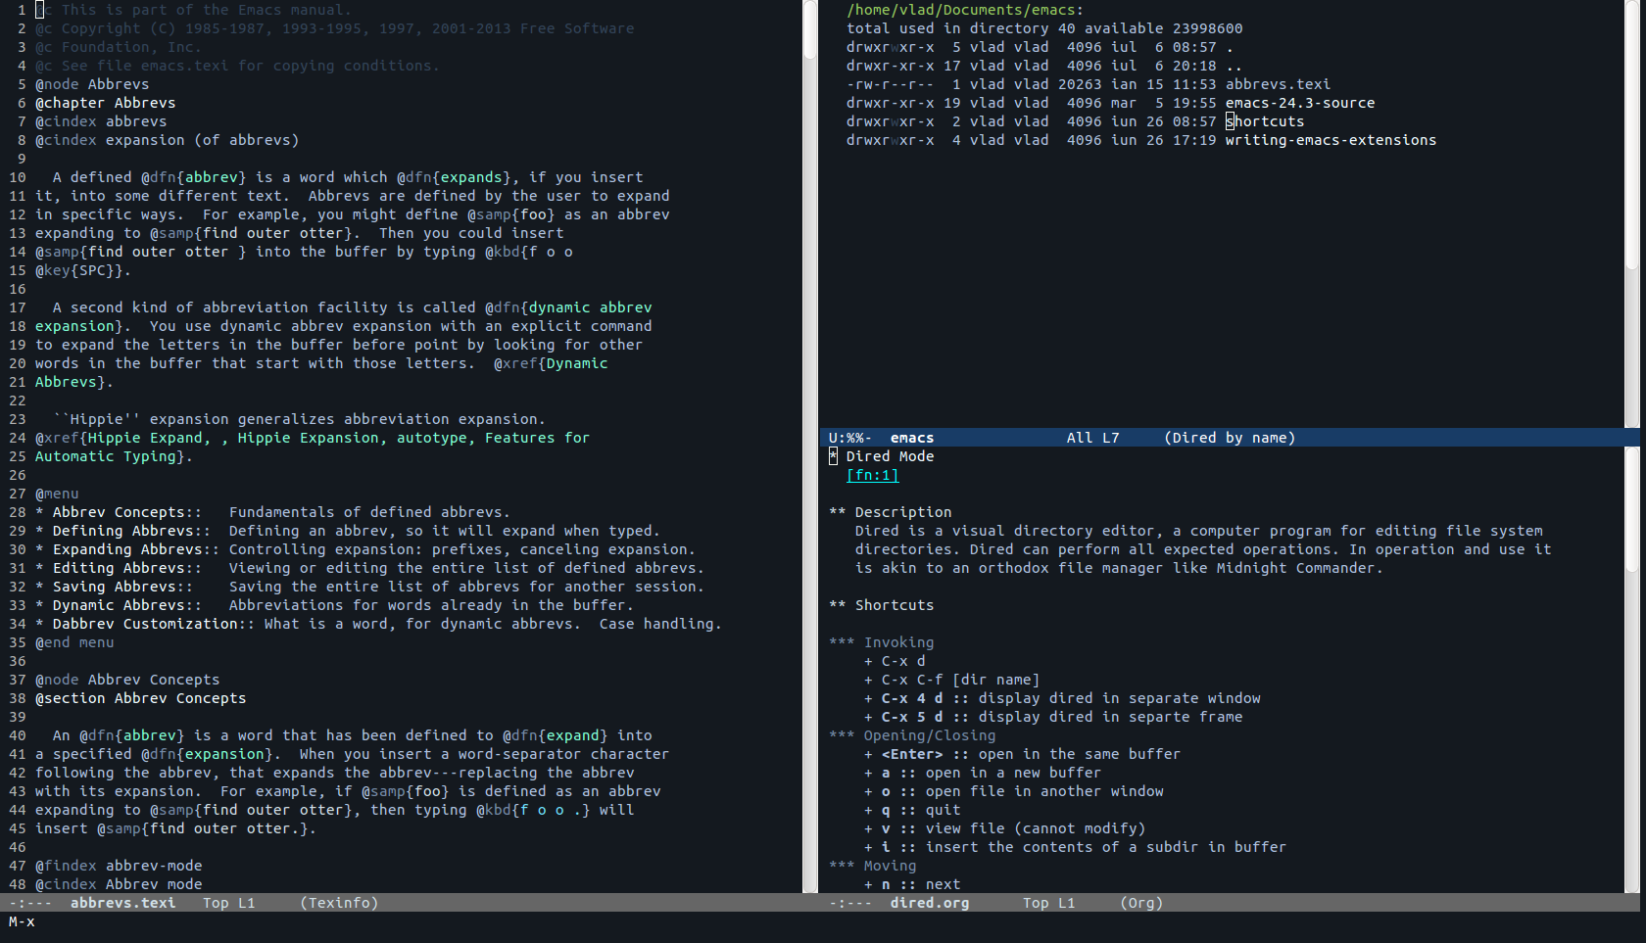Place cursor on '@node Abbrev Concepts' line
Viewport: 1646px width, 943px height.
(x=127, y=680)
